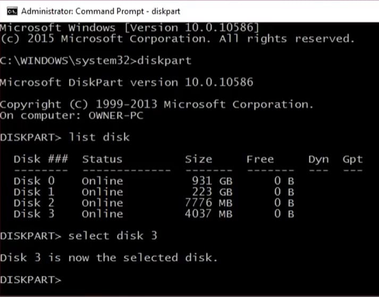Click the Disk 2 row label
This screenshot has height=297, width=379.
coord(34,202)
